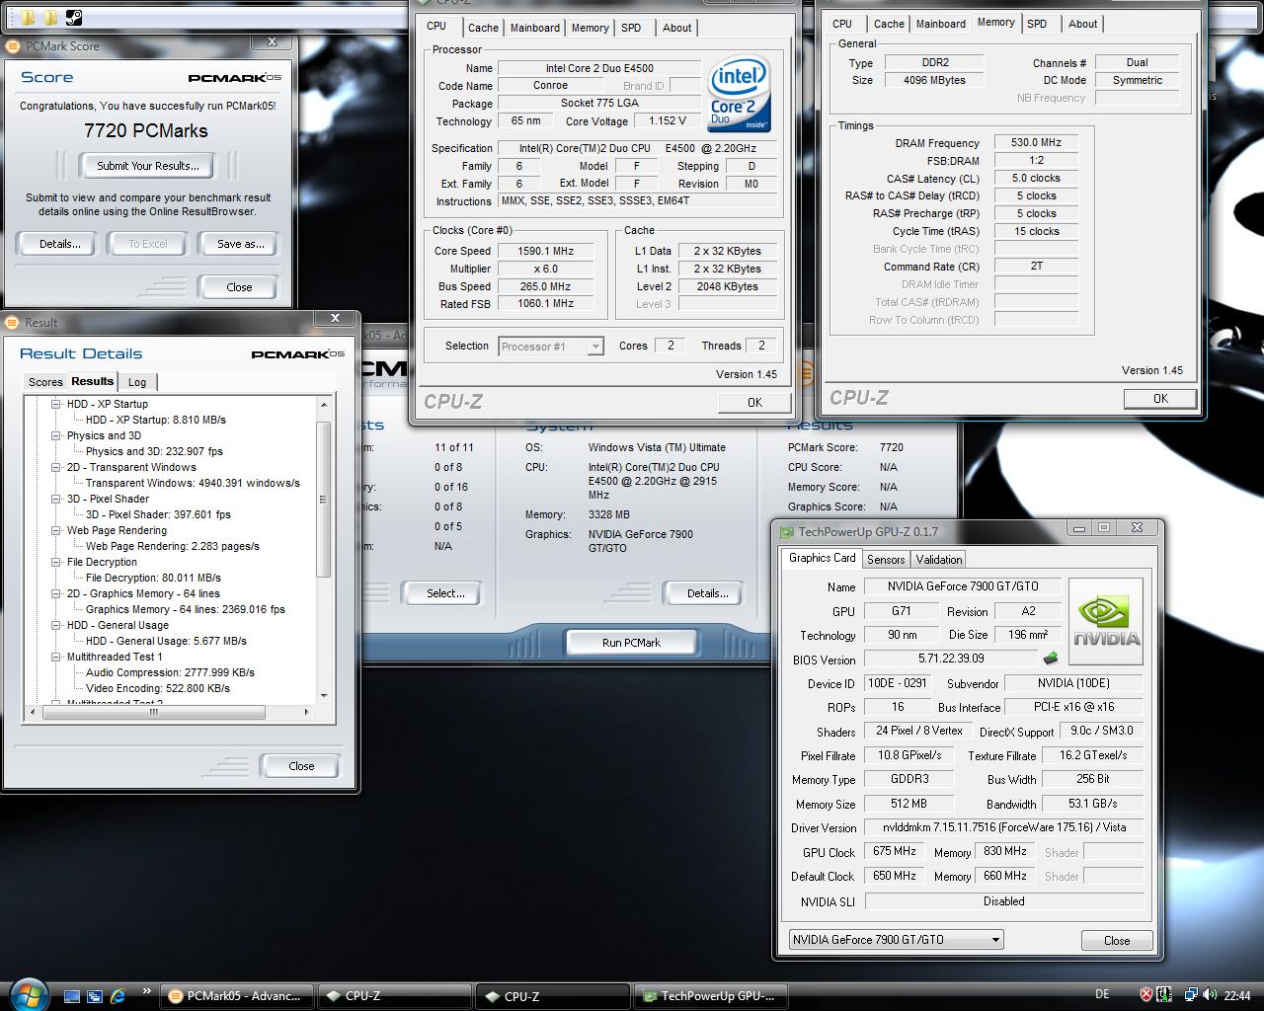
Task: Switch to PCMark05 Advanced taskbar button
Action: click(237, 996)
